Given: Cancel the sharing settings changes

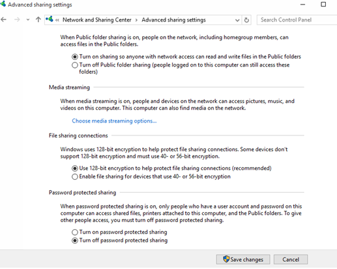Looking at the screenshot, I should 291,259.
